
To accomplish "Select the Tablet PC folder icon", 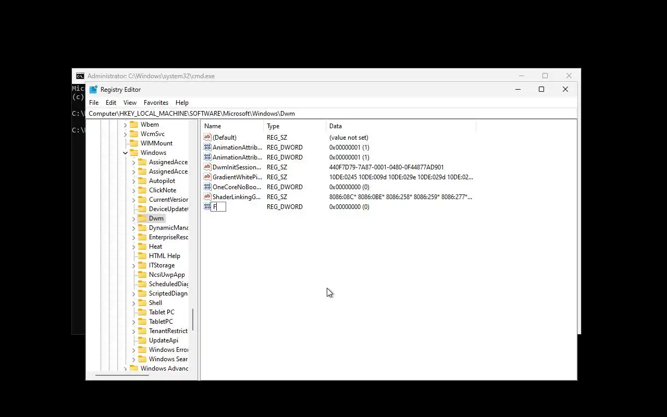I will point(142,312).
